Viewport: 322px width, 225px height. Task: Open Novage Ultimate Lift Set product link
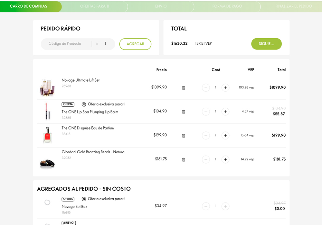tap(80, 80)
